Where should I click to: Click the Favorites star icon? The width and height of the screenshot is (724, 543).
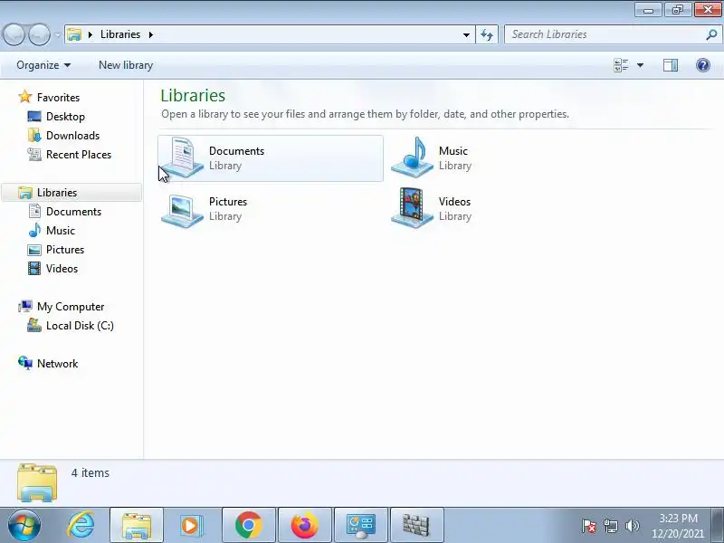(25, 97)
